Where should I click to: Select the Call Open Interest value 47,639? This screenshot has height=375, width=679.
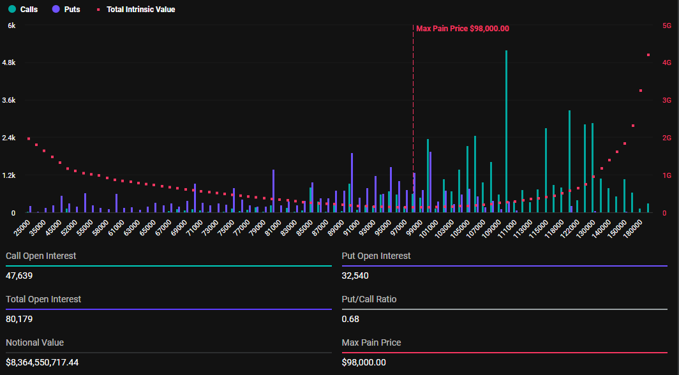pyautogui.click(x=19, y=276)
